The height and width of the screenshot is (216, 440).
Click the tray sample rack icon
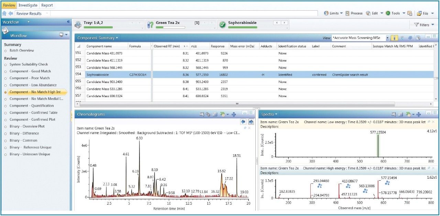(x=78, y=25)
